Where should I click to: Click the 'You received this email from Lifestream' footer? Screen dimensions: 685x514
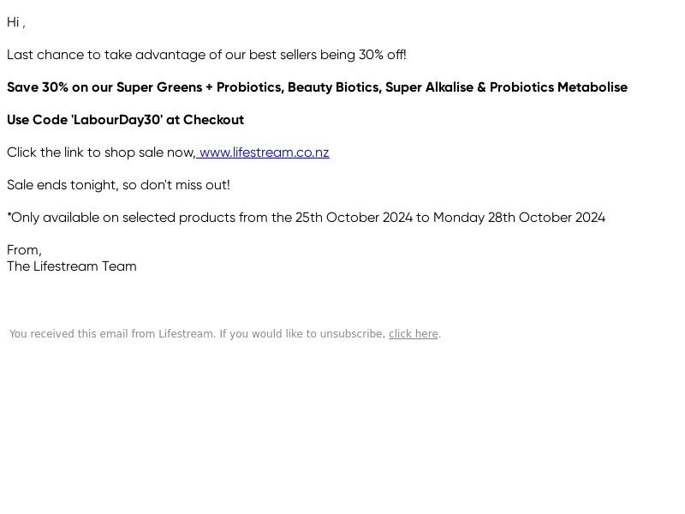point(112,334)
